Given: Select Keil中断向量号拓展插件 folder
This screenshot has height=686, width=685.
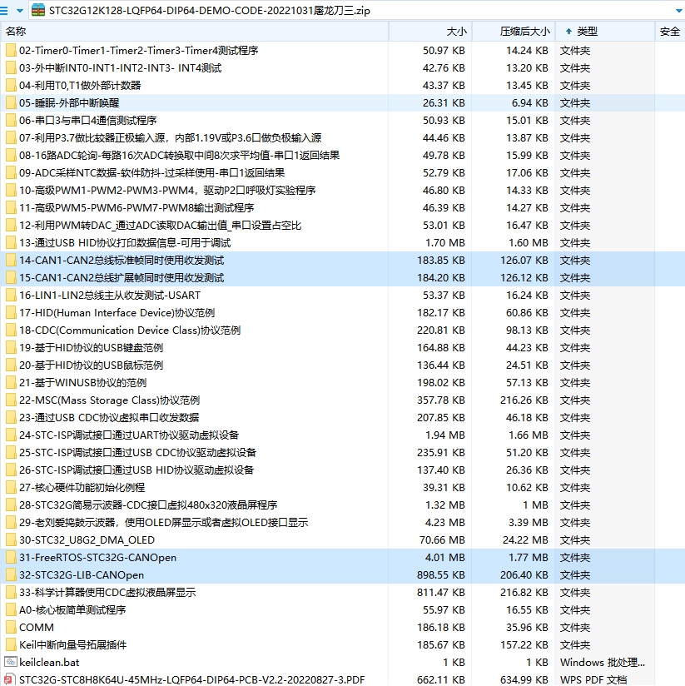Looking at the screenshot, I should [73, 645].
